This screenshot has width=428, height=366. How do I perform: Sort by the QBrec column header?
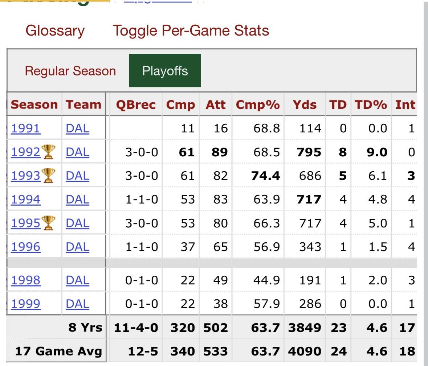tap(136, 104)
